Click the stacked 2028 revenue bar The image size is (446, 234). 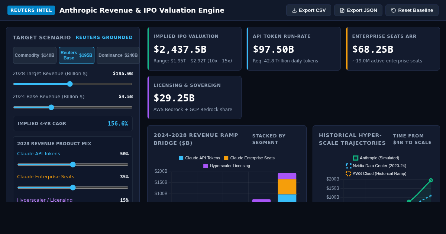pyautogui.click(x=287, y=187)
